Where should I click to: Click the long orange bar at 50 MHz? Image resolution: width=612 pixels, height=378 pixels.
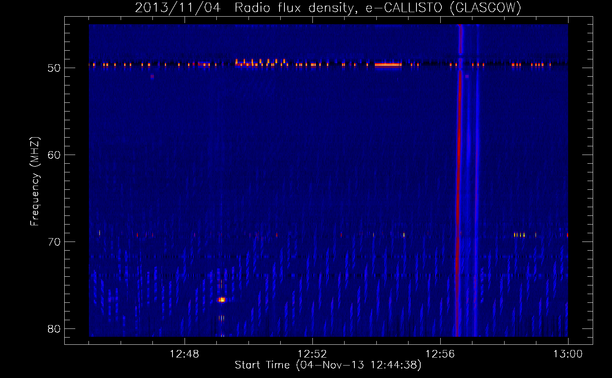388,65
